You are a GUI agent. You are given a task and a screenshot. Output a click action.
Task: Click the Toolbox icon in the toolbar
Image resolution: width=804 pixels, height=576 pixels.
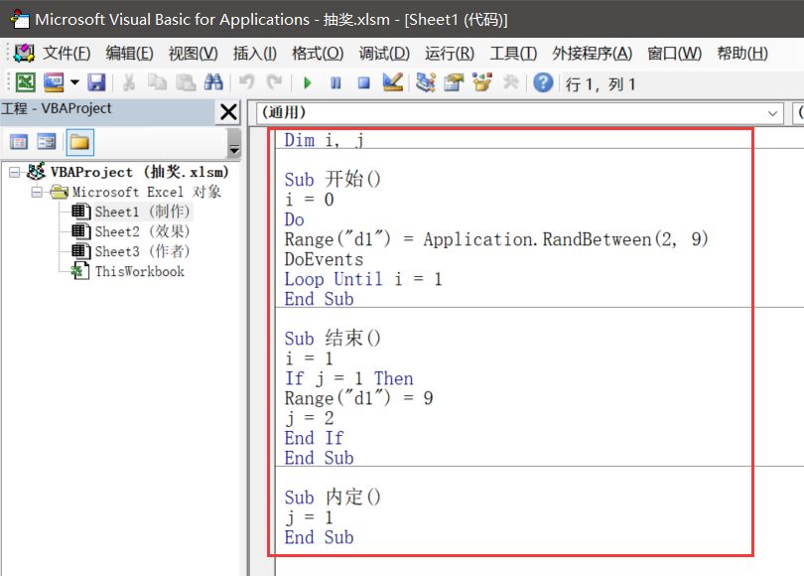click(511, 82)
